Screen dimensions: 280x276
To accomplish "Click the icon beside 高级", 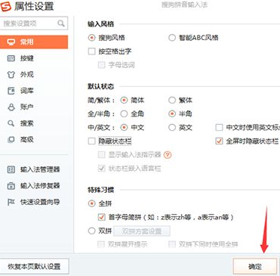I will tap(11, 139).
